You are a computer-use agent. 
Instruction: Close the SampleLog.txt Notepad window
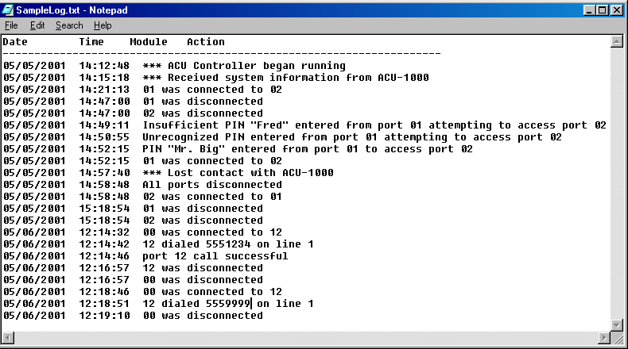coord(616,10)
